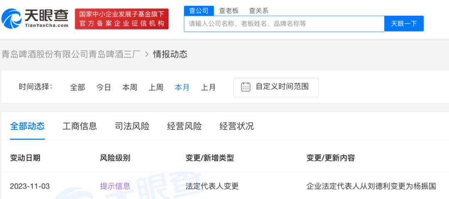
Task: Click the 时间选择 label
Action: point(36,86)
